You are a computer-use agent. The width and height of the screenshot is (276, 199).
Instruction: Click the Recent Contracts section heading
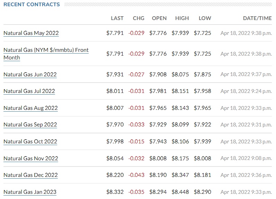tap(32, 4)
